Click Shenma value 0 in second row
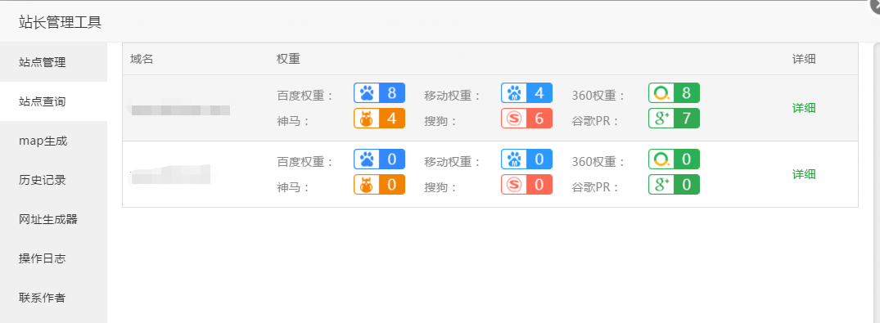 tap(392, 185)
